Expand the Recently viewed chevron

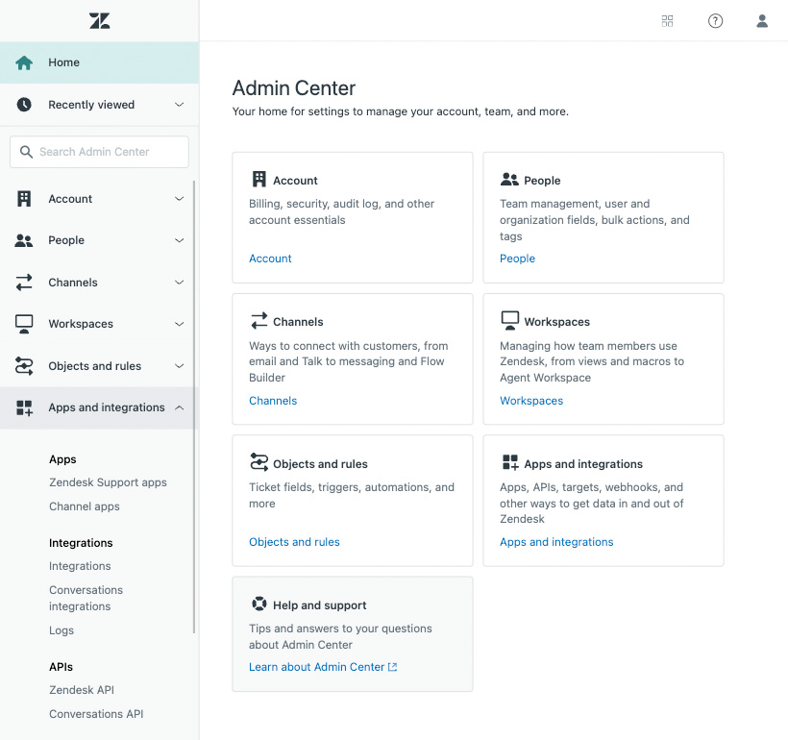179,105
